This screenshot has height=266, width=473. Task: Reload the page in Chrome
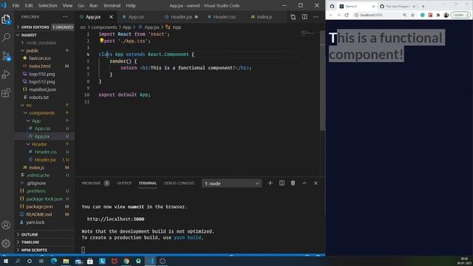(x=347, y=15)
